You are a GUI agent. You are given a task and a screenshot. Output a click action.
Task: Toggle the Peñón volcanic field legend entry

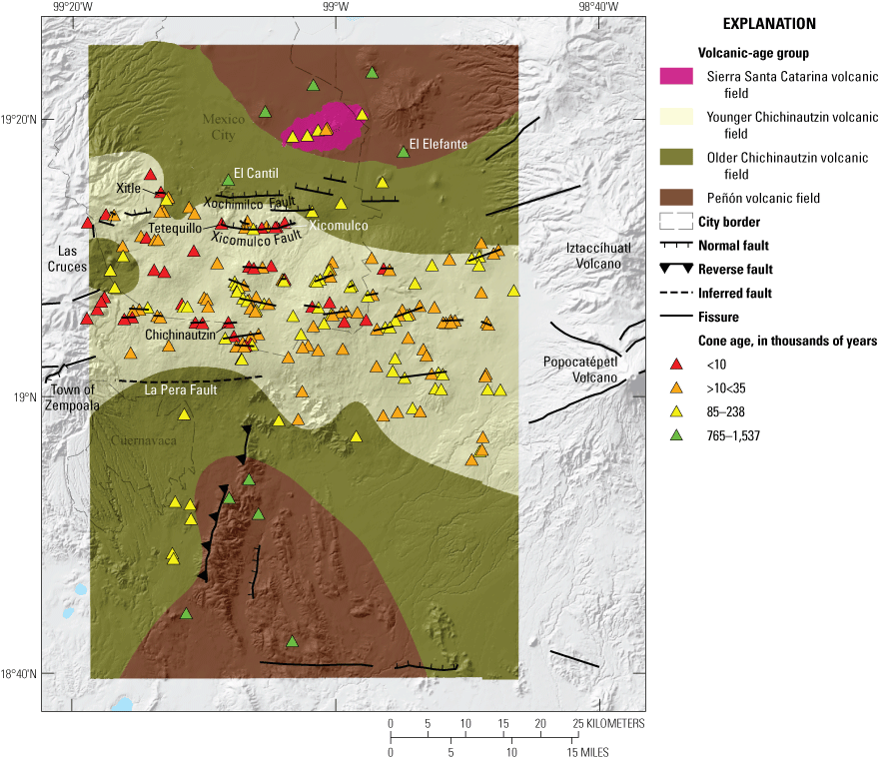click(x=677, y=197)
